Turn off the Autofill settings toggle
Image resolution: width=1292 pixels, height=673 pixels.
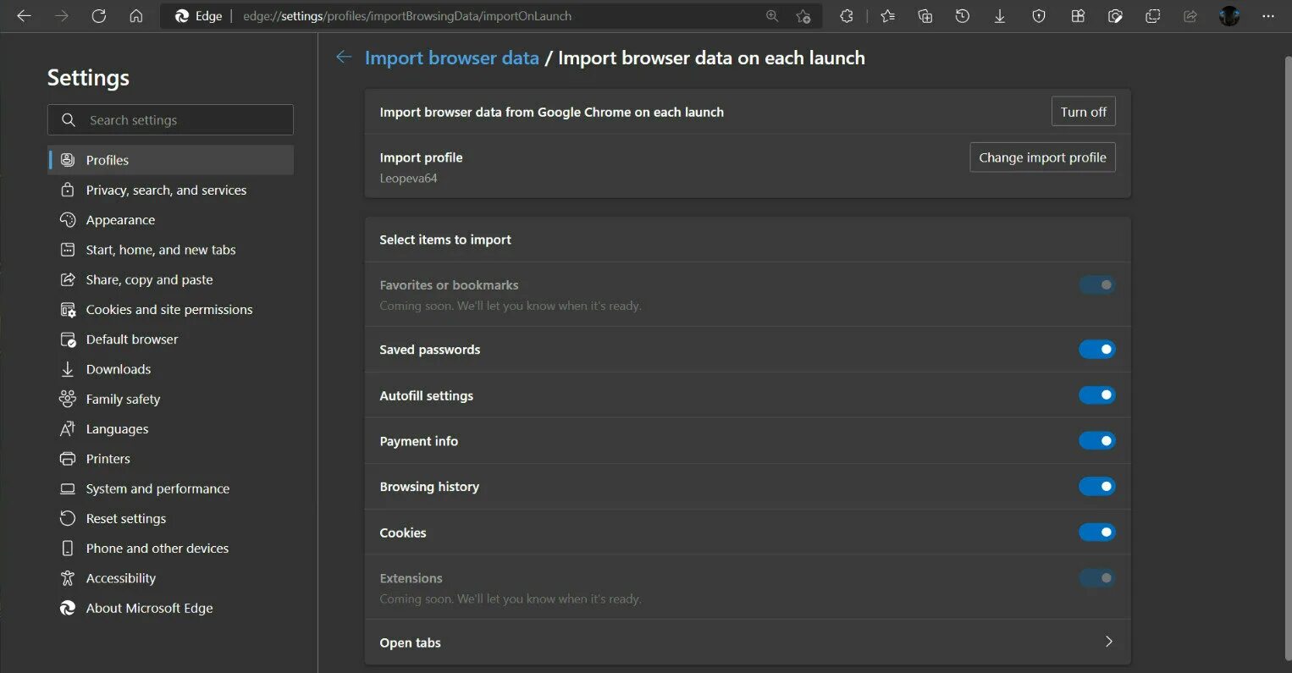click(1096, 395)
